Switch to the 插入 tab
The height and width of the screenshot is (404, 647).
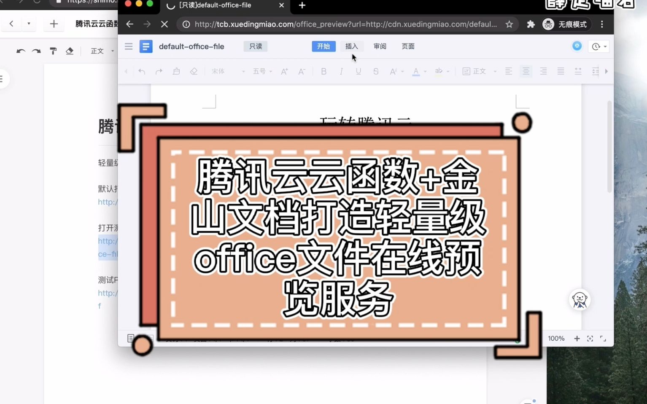pyautogui.click(x=351, y=46)
